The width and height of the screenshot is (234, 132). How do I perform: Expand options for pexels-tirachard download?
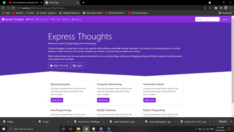[139, 122]
